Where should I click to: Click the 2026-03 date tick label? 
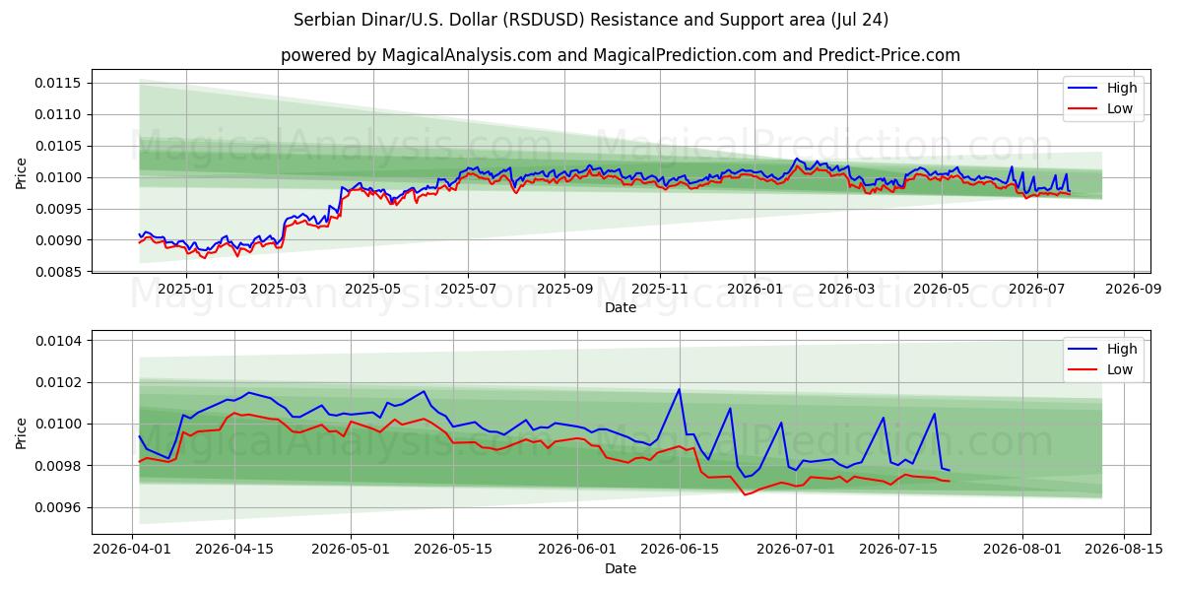pyautogui.click(x=847, y=289)
